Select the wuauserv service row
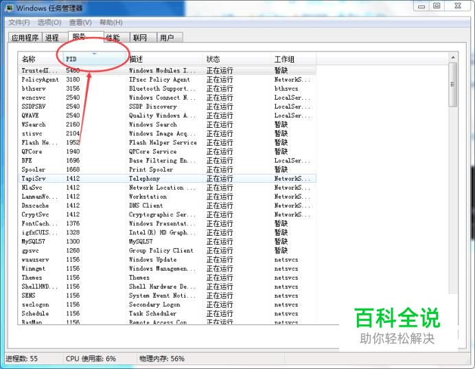The width and height of the screenshot is (475, 369). coord(167,260)
